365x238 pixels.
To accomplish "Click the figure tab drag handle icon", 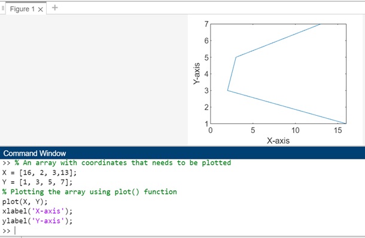I will click(3, 8).
